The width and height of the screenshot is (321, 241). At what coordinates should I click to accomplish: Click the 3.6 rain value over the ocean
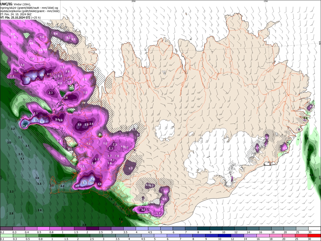[x=37, y=178]
